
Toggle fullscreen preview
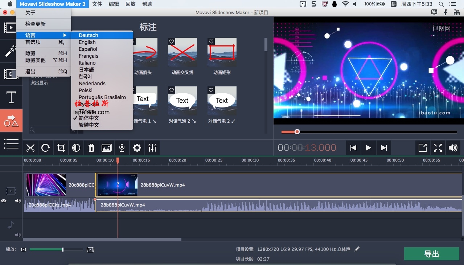(438, 148)
